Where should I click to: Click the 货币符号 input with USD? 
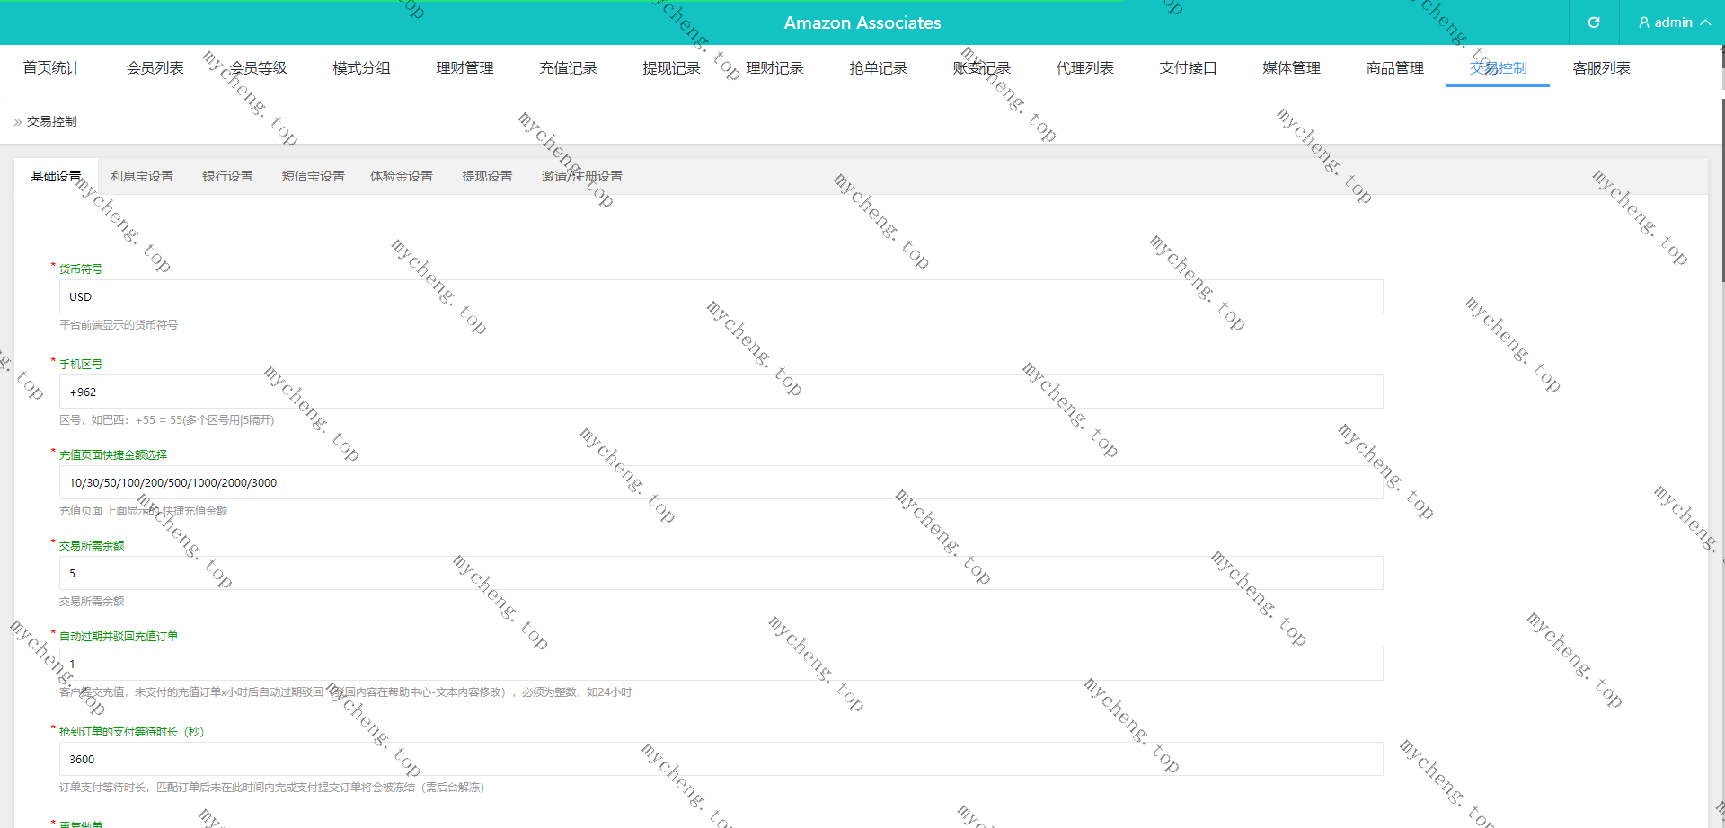(721, 296)
